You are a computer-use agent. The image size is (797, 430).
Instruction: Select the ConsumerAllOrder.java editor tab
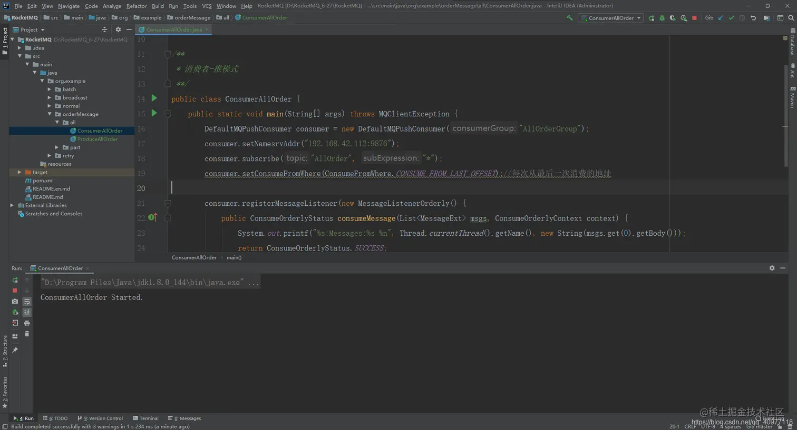(174, 29)
